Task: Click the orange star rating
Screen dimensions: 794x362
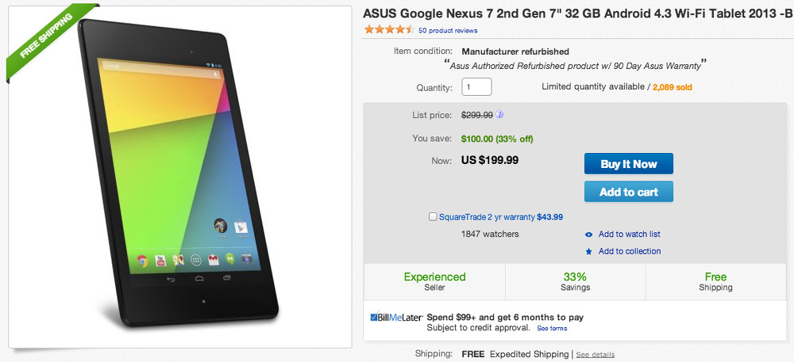Action: tap(388, 30)
